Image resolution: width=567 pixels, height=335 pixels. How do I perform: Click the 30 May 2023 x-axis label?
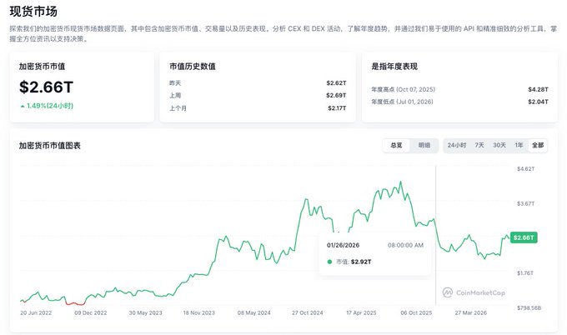coord(145,313)
